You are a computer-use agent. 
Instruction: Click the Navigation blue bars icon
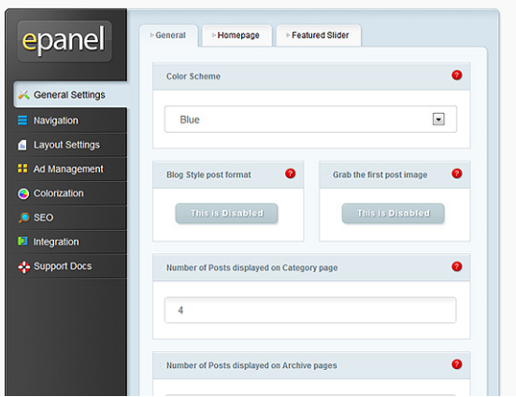click(x=22, y=121)
